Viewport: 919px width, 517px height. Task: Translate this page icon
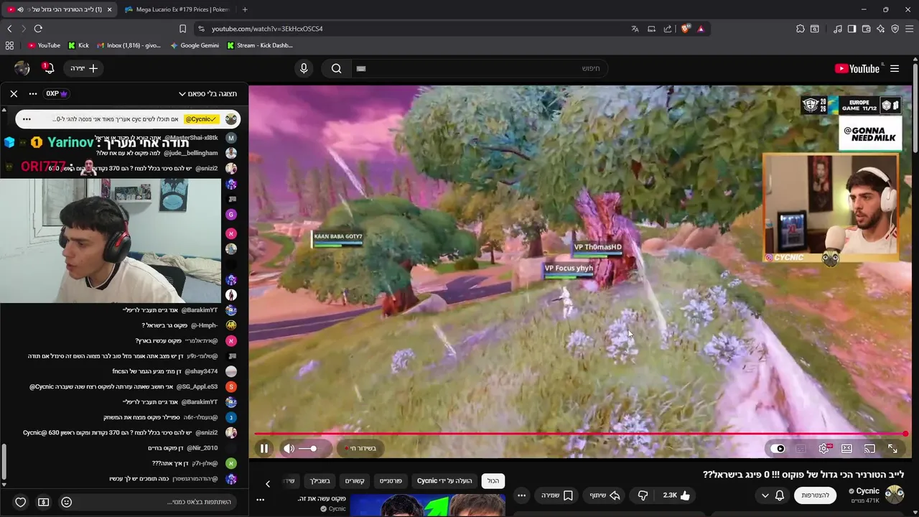(x=635, y=29)
